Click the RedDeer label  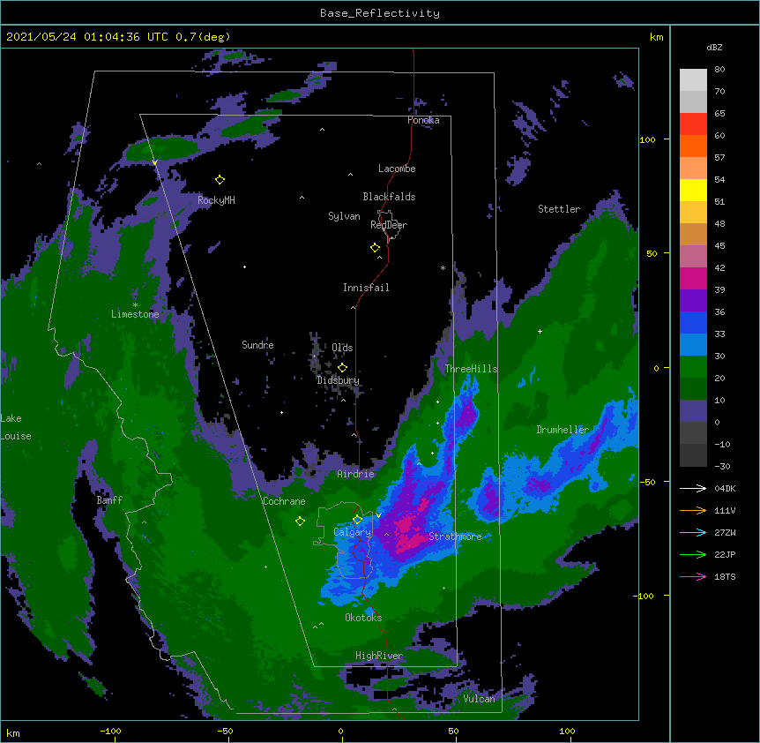pos(389,225)
